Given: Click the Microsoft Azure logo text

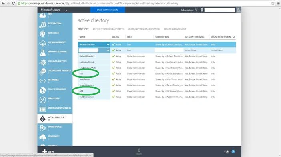Looking at the screenshot, I should 50,10.
